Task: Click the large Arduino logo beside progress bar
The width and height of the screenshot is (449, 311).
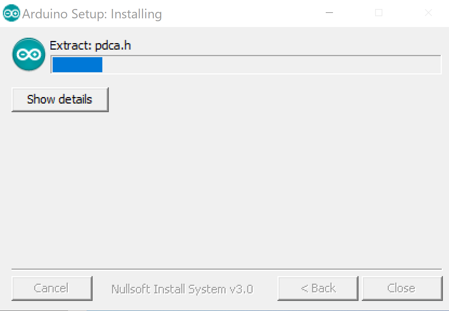Action: (x=29, y=54)
